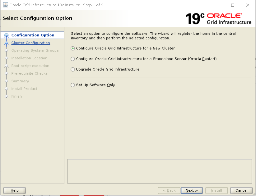Click the empty message panel at bottom

coord(160,171)
